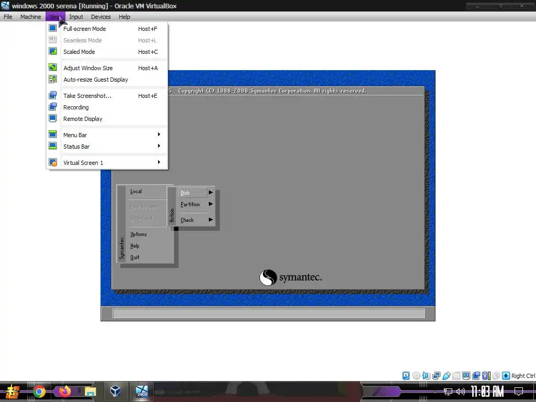
Task: Click the Full-screen Mode icon in View menu
Action: [x=53, y=28]
